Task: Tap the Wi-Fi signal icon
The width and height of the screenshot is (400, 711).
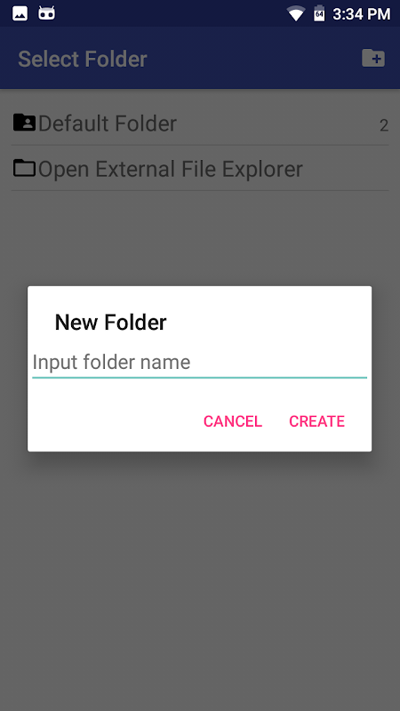Action: point(296,13)
